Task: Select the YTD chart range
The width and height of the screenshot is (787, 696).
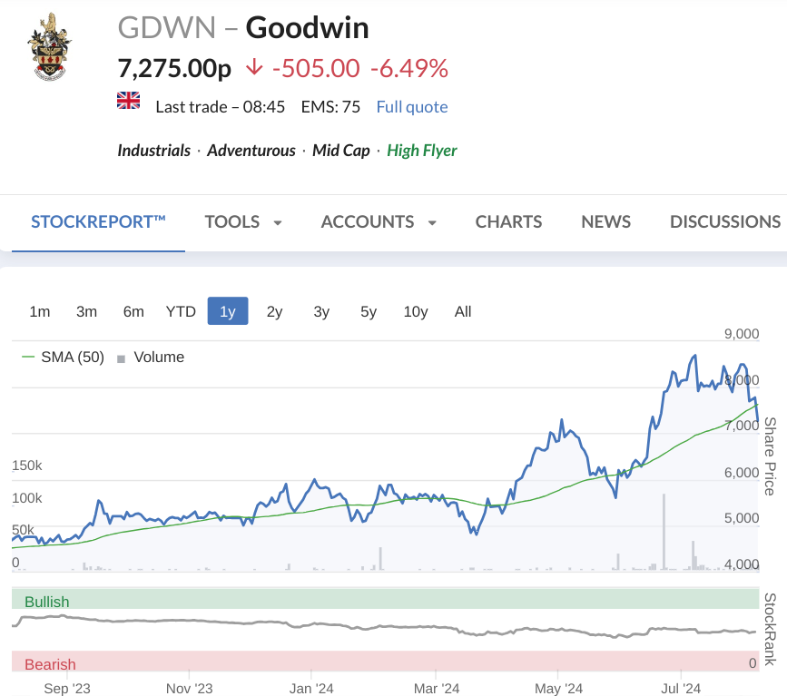Action: 181,311
